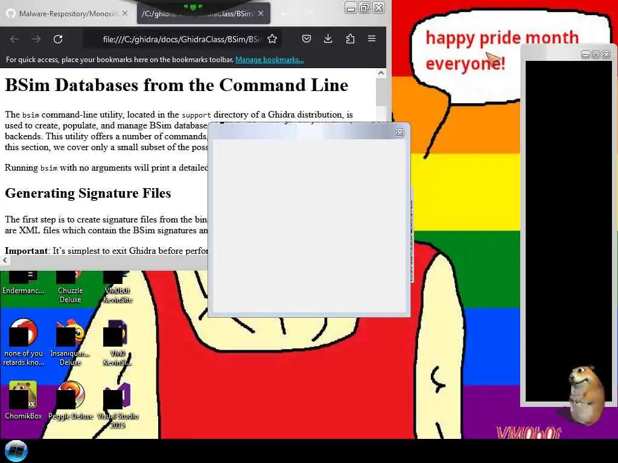
Task: Bookmark this page with the star icon
Action: click(x=272, y=39)
